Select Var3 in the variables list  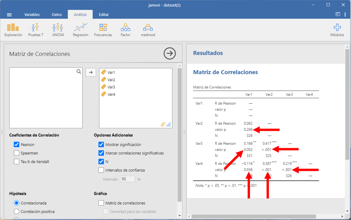tap(111, 87)
